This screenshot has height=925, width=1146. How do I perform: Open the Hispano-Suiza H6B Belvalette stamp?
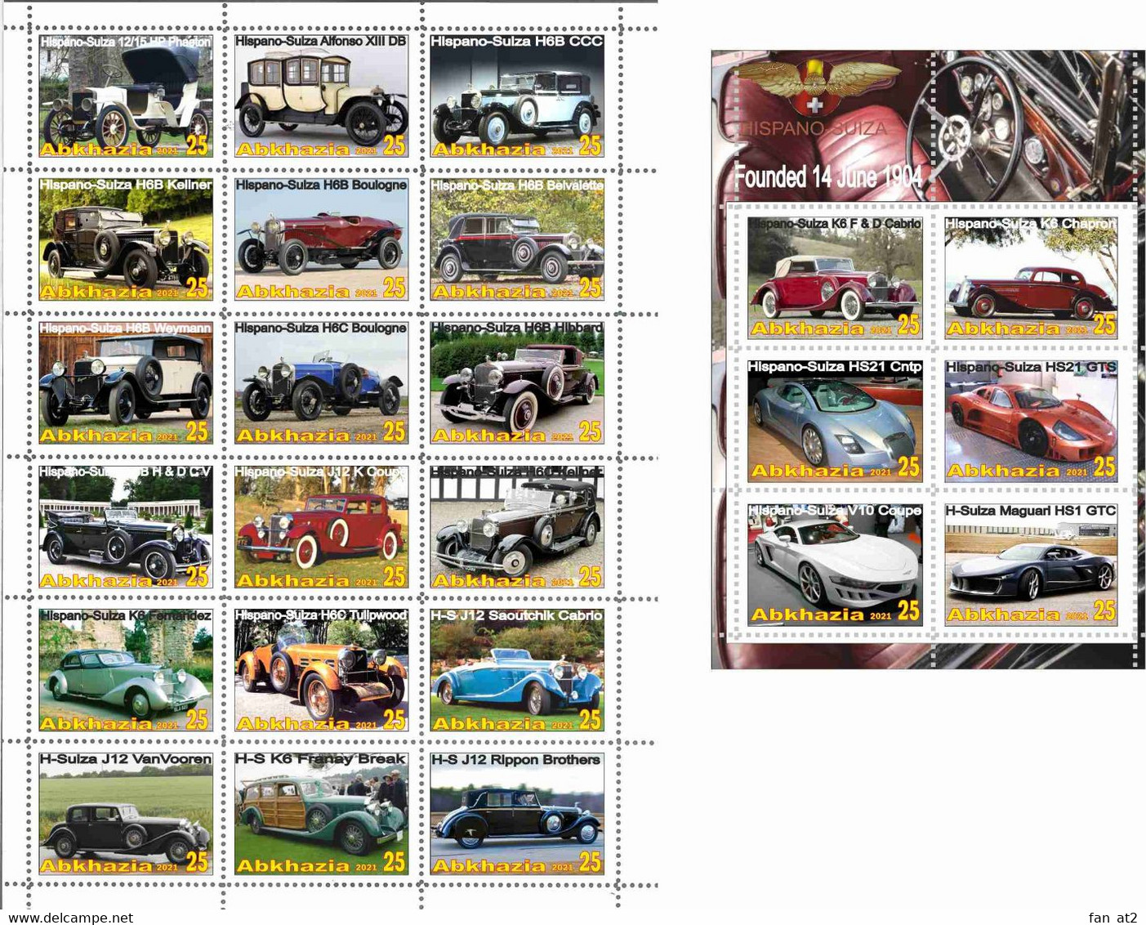point(517,239)
